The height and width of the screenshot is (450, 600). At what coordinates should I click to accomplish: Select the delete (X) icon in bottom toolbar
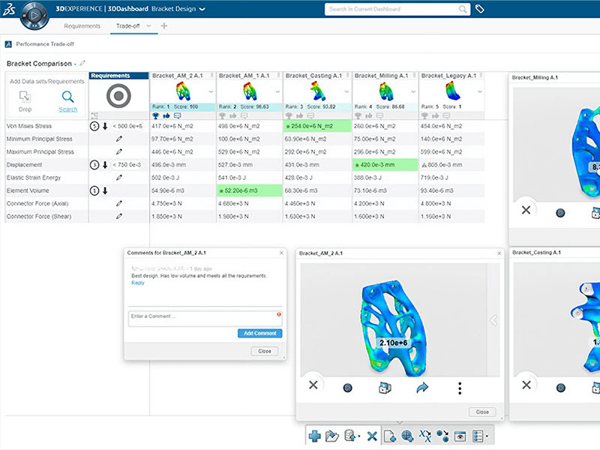(x=372, y=436)
